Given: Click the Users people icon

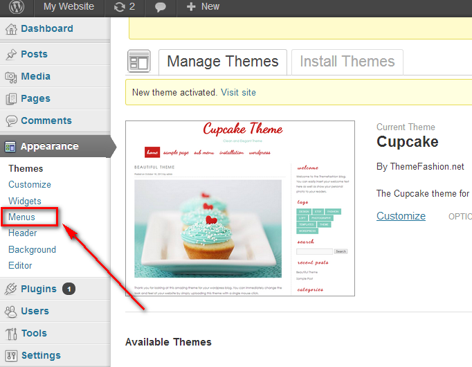Looking at the screenshot, I should [11, 312].
